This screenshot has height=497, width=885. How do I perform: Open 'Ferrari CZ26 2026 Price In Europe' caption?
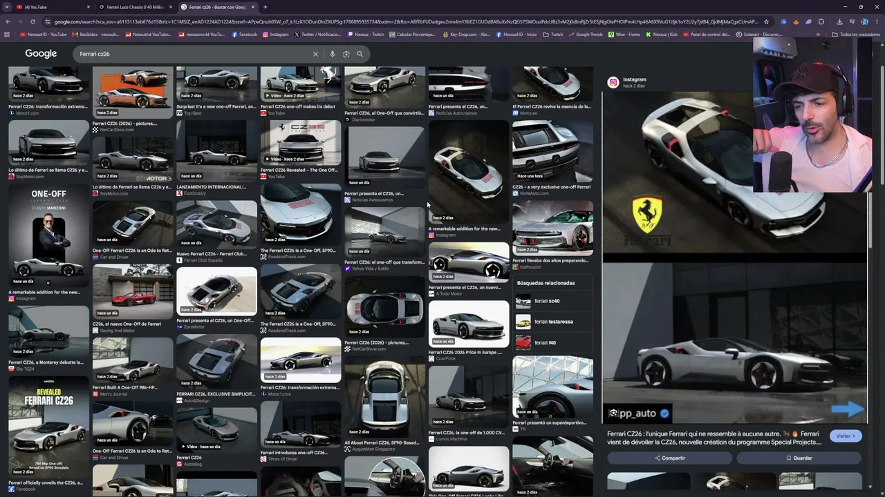point(465,352)
